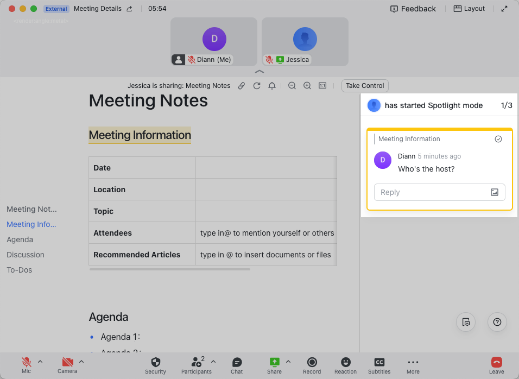
Task: Open the More menu
Action: (x=413, y=365)
